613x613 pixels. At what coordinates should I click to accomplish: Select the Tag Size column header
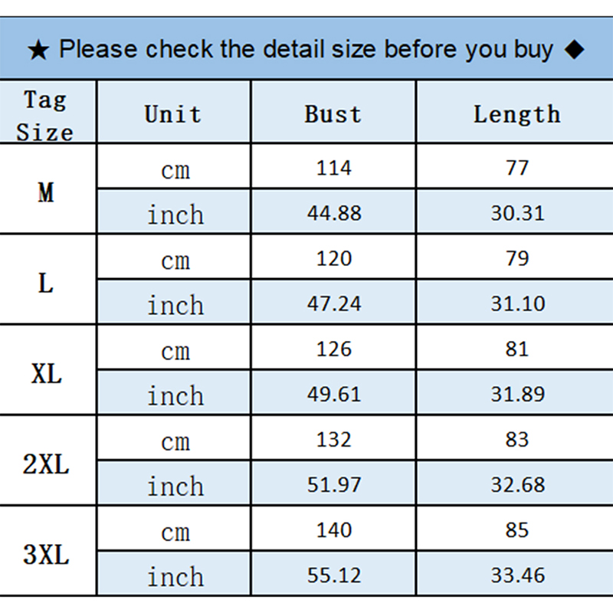46,115
